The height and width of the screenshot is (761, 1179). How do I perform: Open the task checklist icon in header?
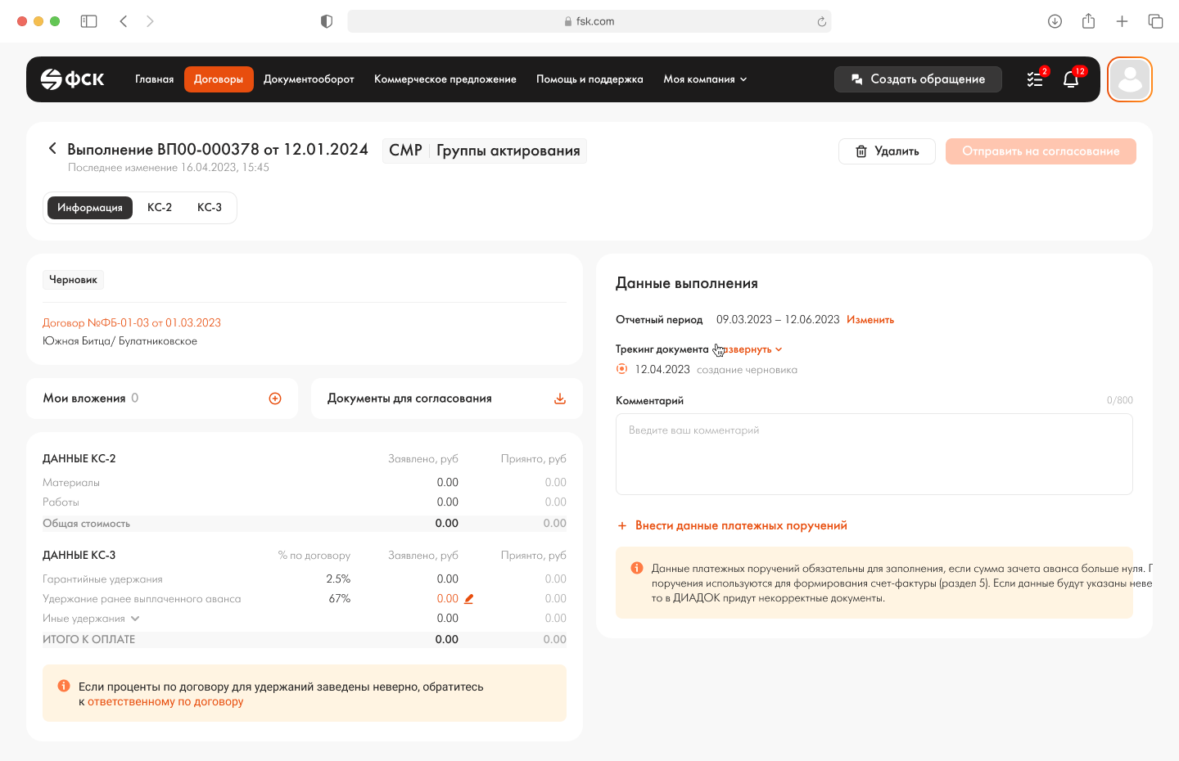[x=1035, y=79]
